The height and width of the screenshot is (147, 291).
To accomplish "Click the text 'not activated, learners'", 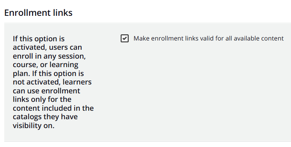I will (x=52, y=82).
